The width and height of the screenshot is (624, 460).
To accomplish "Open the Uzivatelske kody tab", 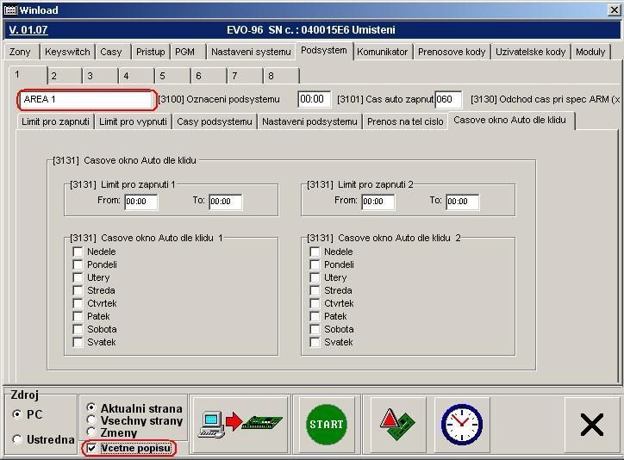I will coord(530,52).
